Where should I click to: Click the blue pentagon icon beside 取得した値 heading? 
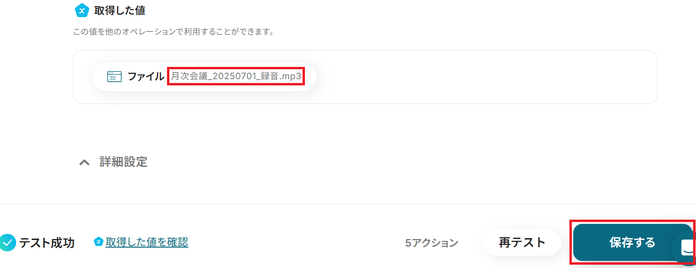pyautogui.click(x=82, y=10)
